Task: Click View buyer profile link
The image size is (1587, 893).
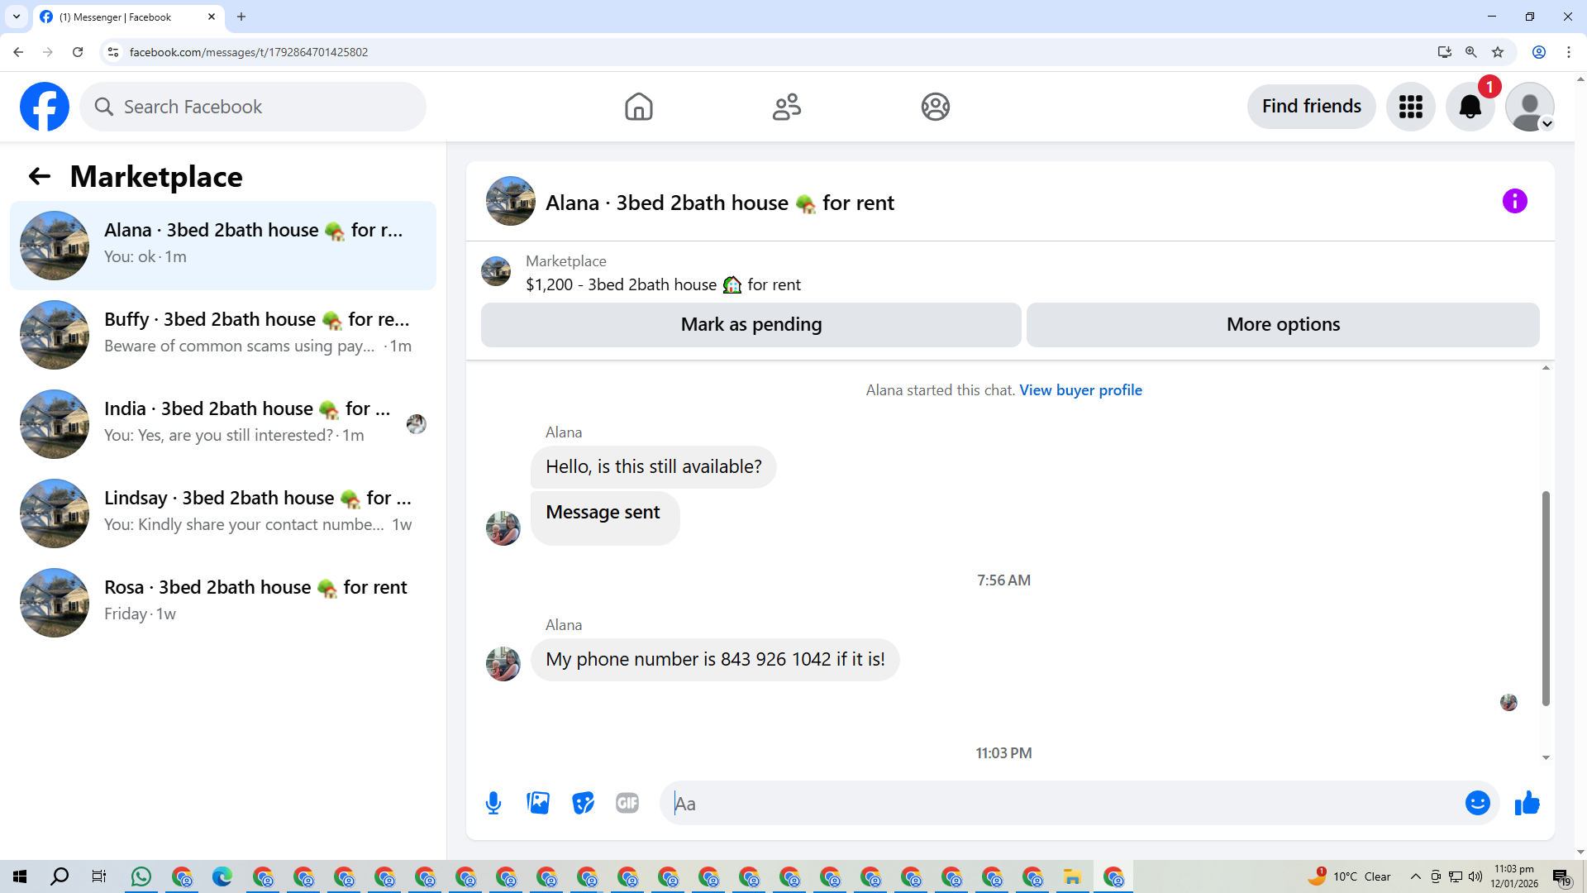Action: pos(1080,390)
